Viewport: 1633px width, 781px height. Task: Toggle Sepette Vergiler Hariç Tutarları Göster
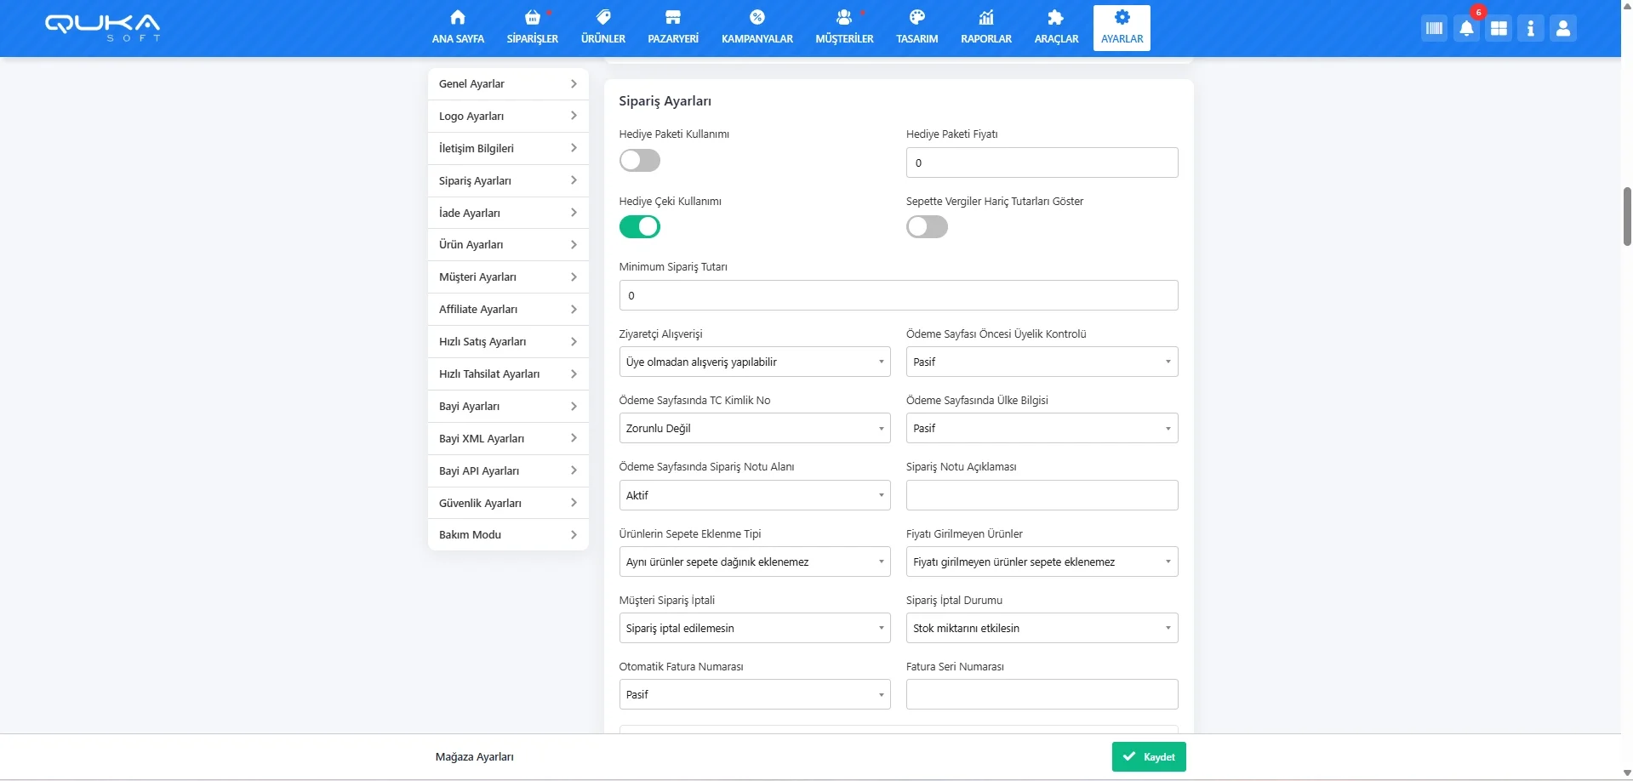[927, 227]
